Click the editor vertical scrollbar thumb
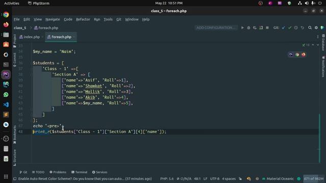 319,138
